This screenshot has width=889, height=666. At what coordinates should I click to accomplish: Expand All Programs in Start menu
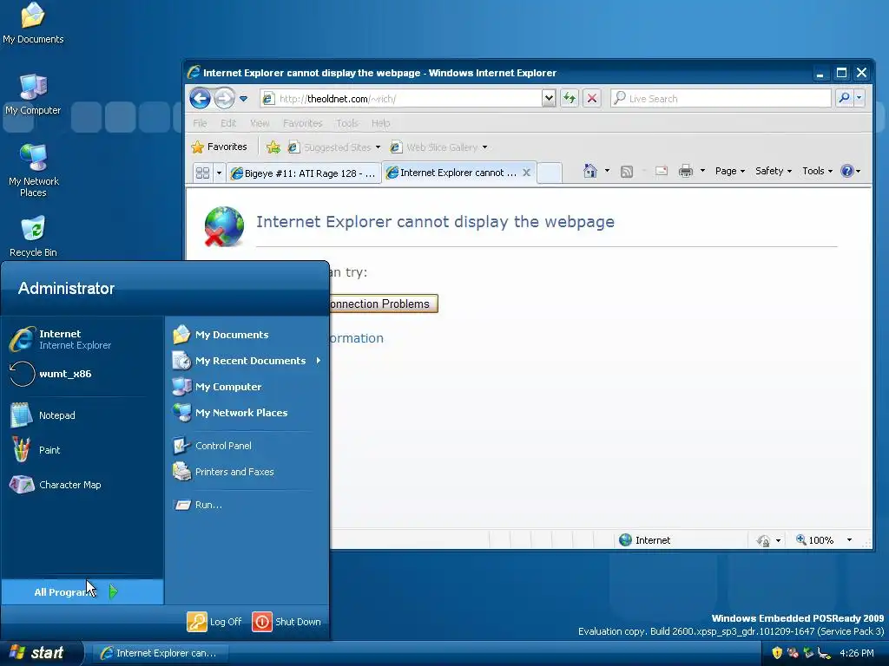[x=82, y=591]
